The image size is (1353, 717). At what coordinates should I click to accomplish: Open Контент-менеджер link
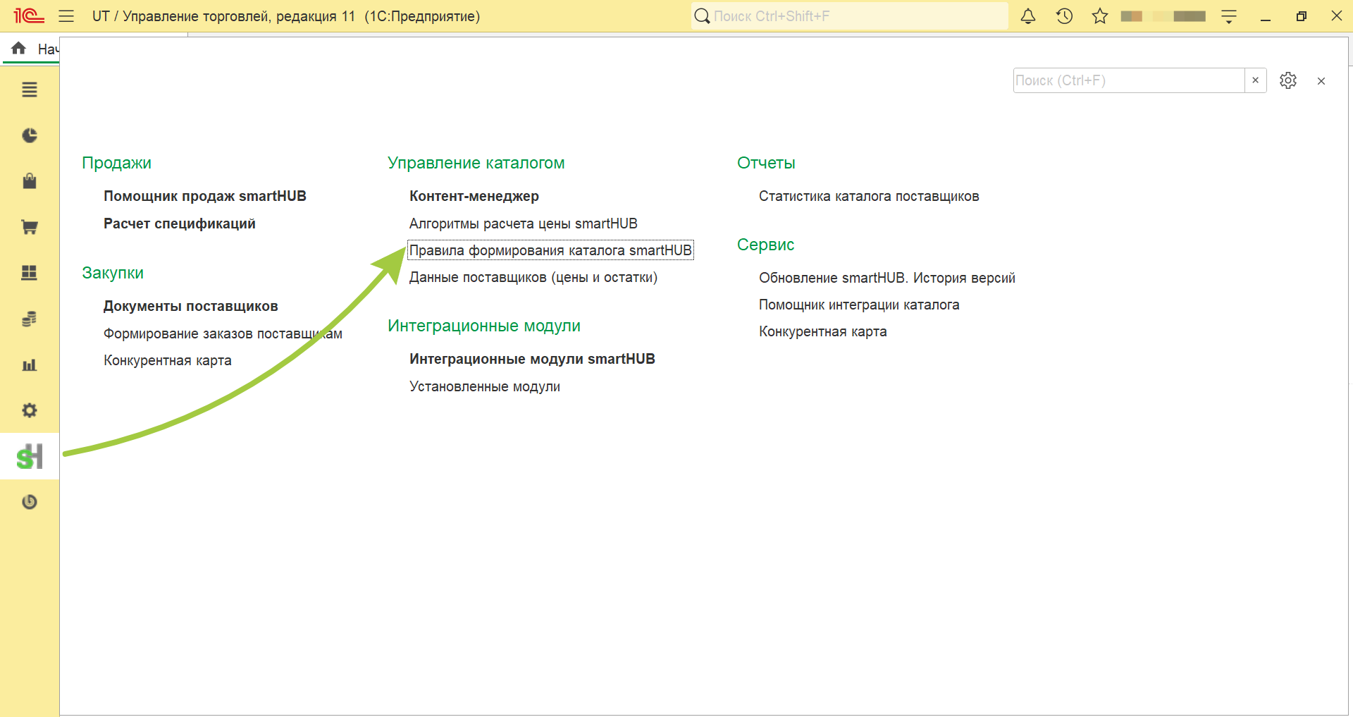pyautogui.click(x=474, y=196)
